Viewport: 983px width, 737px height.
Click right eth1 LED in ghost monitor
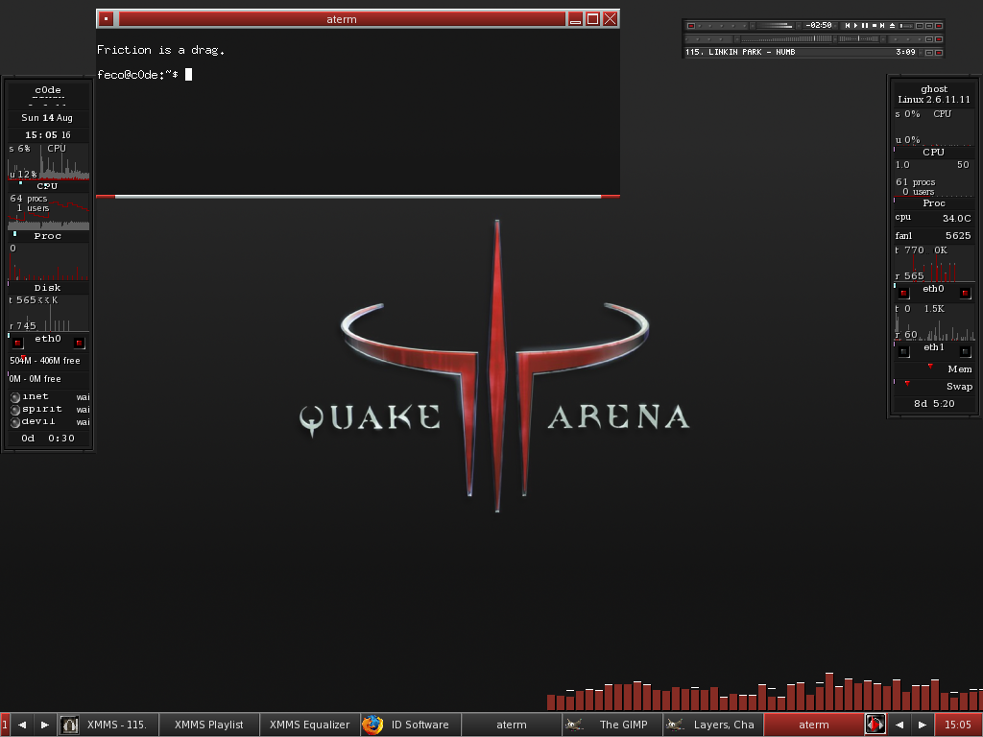[x=965, y=351]
